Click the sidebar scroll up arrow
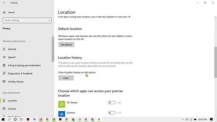217x122 pixels. pyautogui.click(x=53, y=35)
